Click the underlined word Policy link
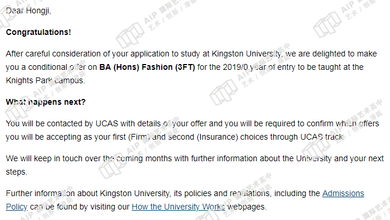390x220 pixels. click(x=16, y=207)
